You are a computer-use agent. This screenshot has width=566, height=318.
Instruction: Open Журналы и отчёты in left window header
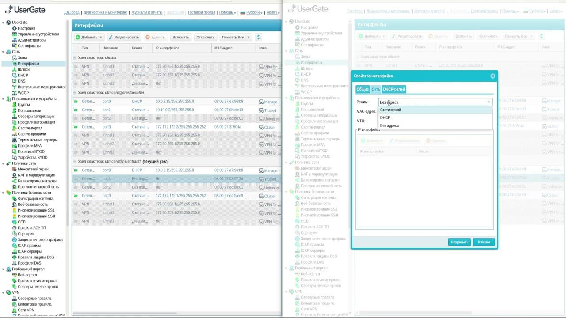147,12
